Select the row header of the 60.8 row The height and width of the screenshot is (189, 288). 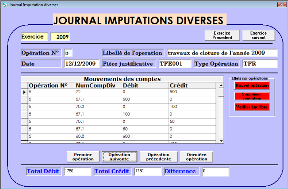click(24, 137)
